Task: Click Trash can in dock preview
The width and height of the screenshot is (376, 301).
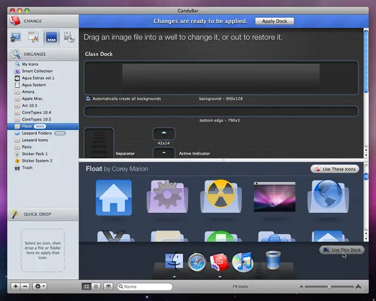Action: [x=273, y=260]
